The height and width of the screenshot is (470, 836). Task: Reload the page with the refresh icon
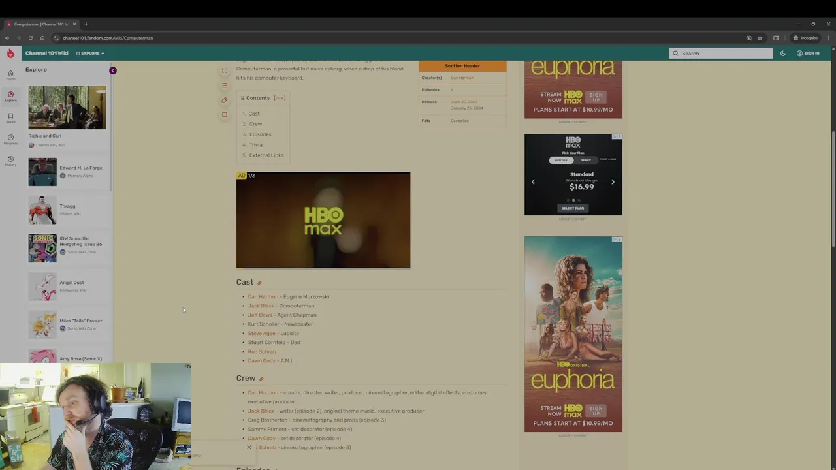(31, 38)
